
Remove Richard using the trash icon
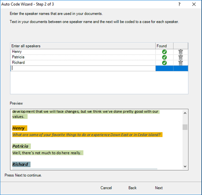coord(181,63)
